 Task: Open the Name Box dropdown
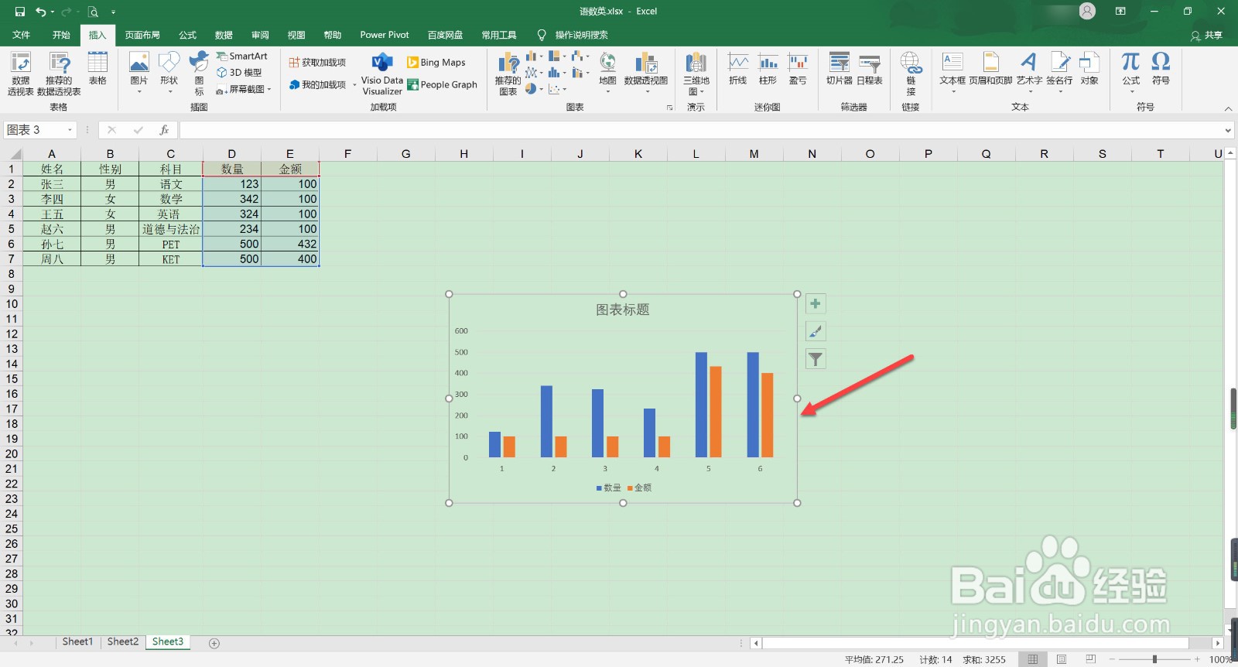pos(70,130)
